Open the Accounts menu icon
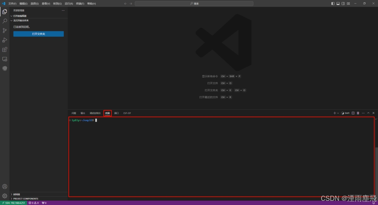Viewport: 378px width, 205px height. click(4, 186)
